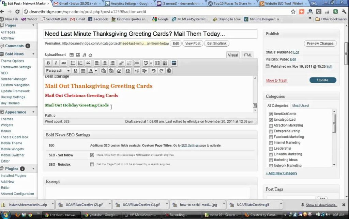Check the Leadership category
Screen dimensions: 349x219
tap(271, 149)
